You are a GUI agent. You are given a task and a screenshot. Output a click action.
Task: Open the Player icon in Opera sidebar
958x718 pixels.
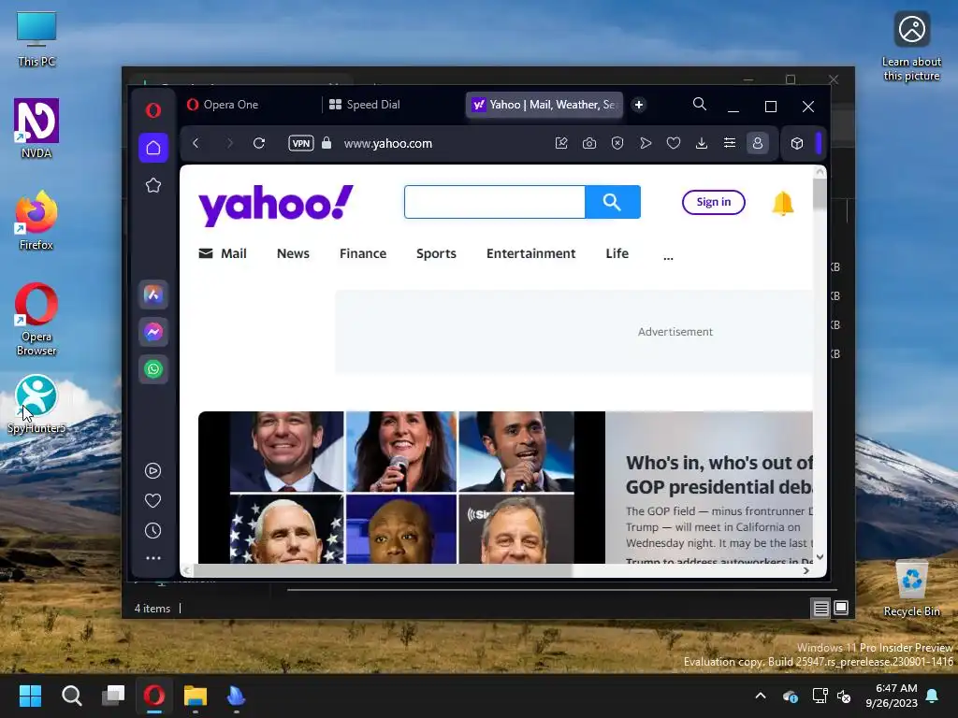pos(152,471)
